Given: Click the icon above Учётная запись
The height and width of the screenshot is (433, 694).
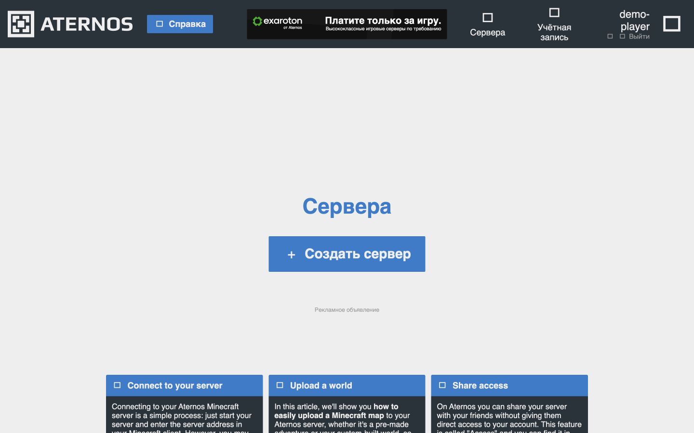Looking at the screenshot, I should (554, 13).
